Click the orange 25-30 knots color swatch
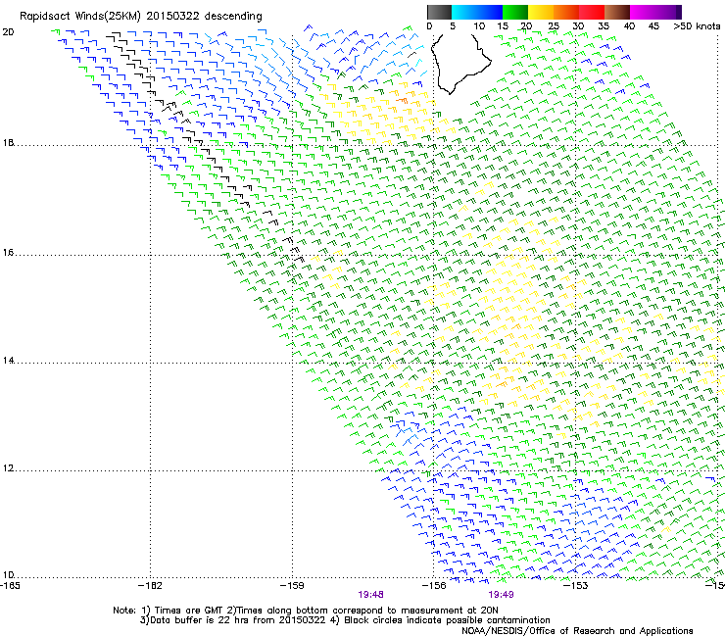Screen dimensions: 725x637 pyautogui.click(x=566, y=12)
